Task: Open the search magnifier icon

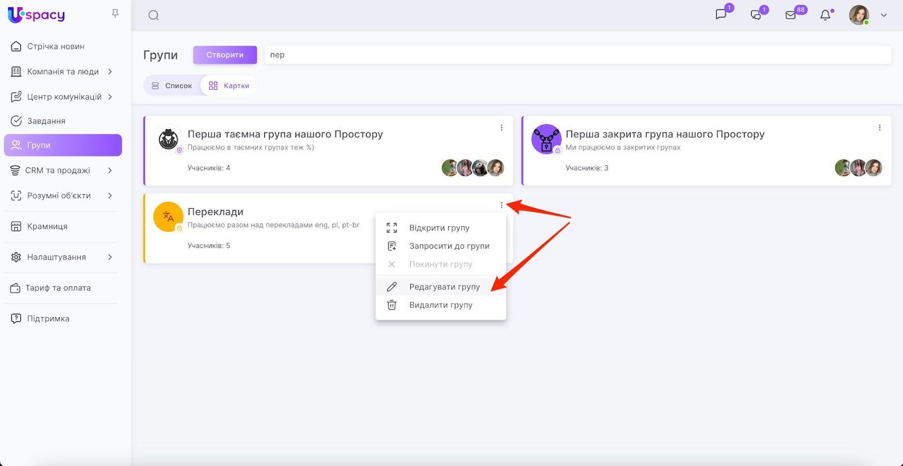Action: (154, 15)
